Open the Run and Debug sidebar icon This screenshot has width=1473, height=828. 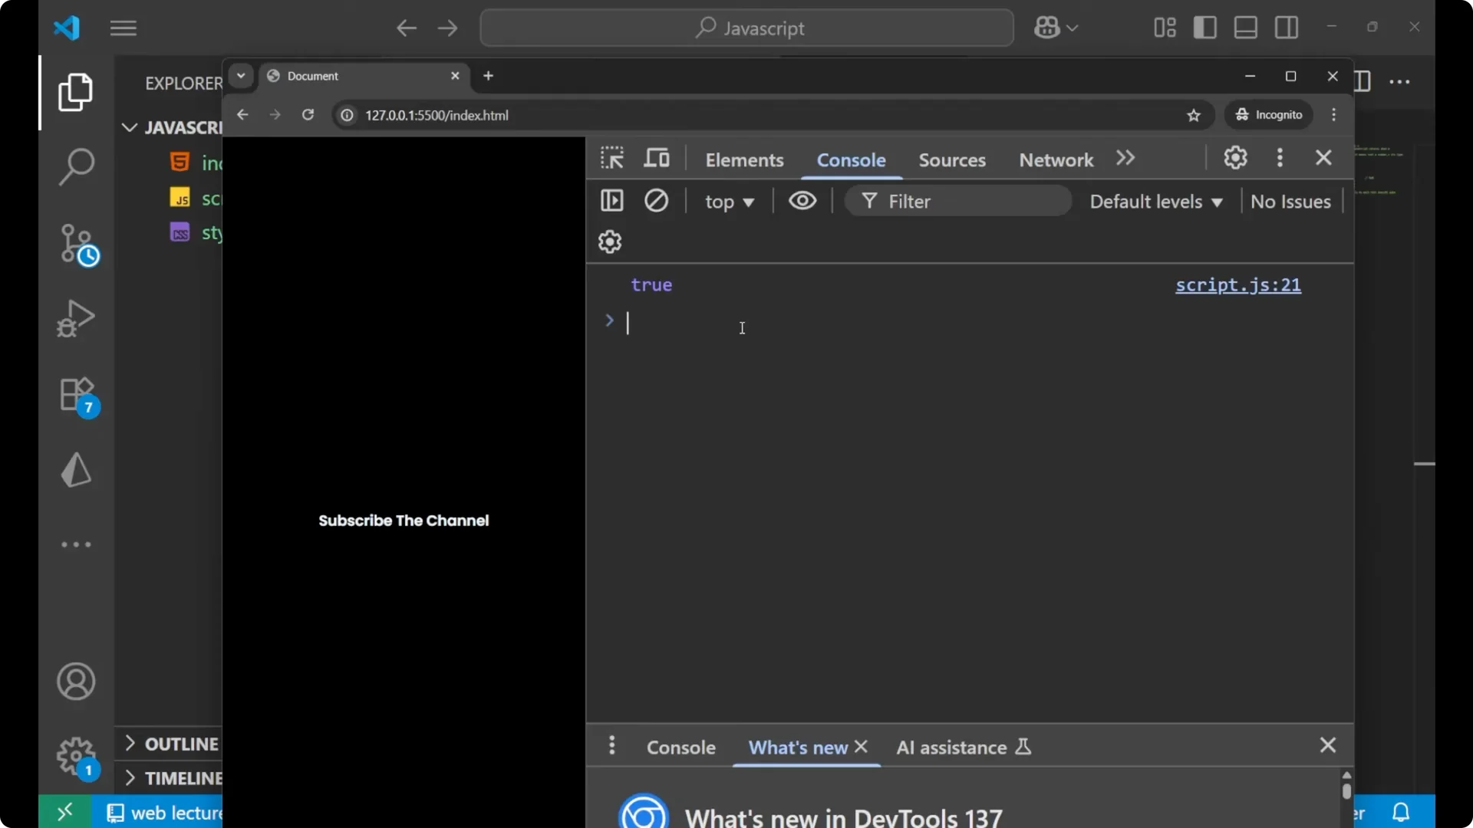pyautogui.click(x=76, y=318)
